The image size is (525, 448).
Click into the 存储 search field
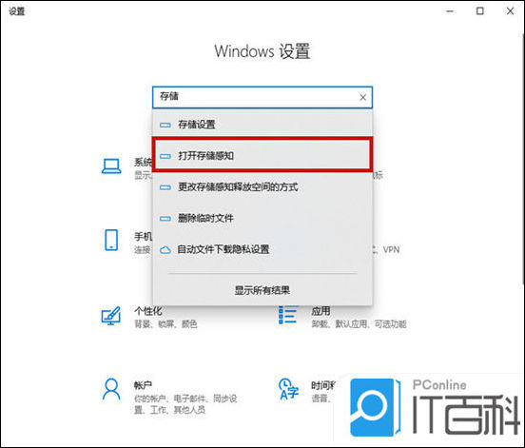[257, 97]
